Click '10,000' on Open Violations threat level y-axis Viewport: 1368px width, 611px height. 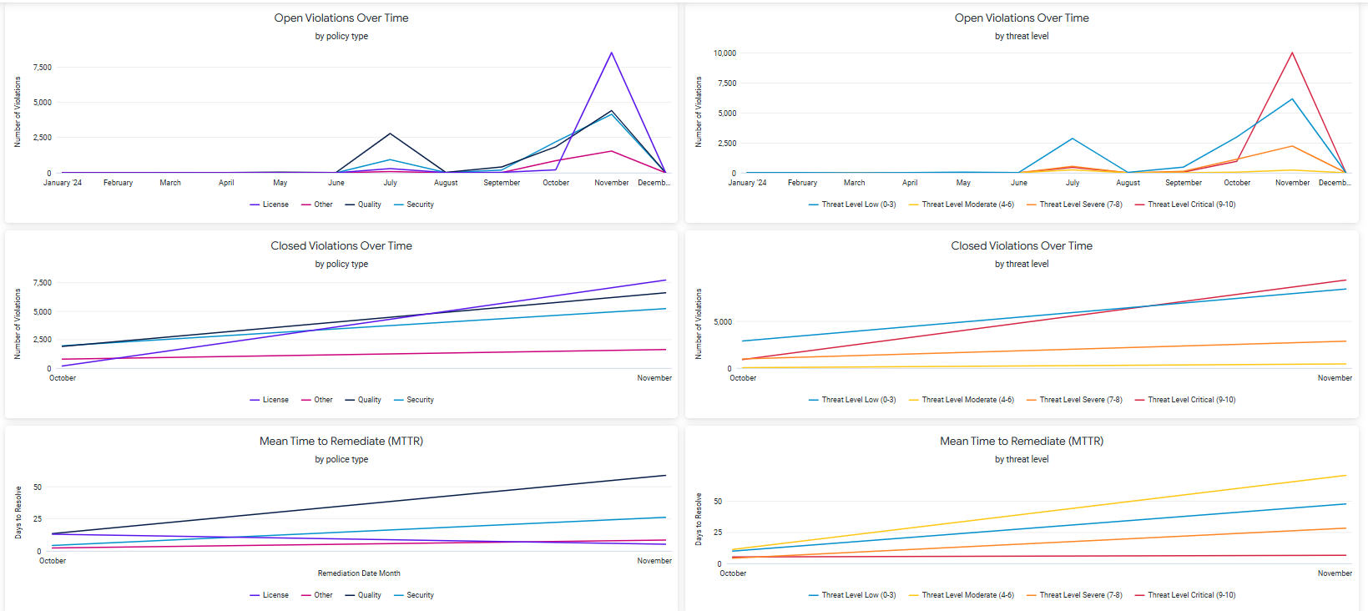(x=724, y=53)
